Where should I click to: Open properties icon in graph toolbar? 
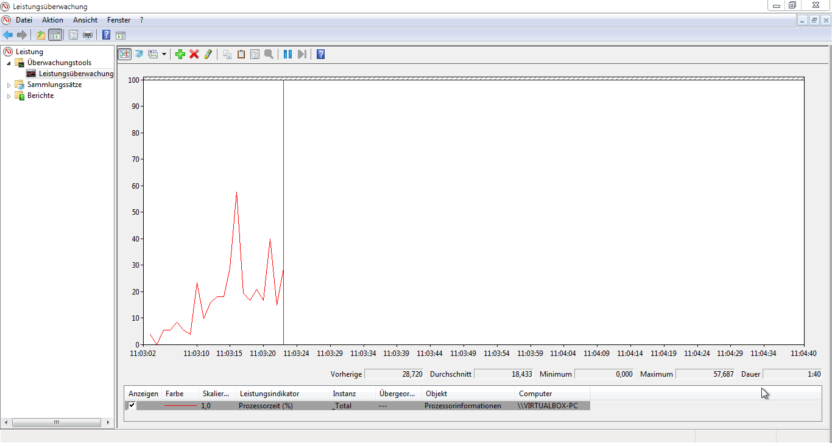[255, 54]
